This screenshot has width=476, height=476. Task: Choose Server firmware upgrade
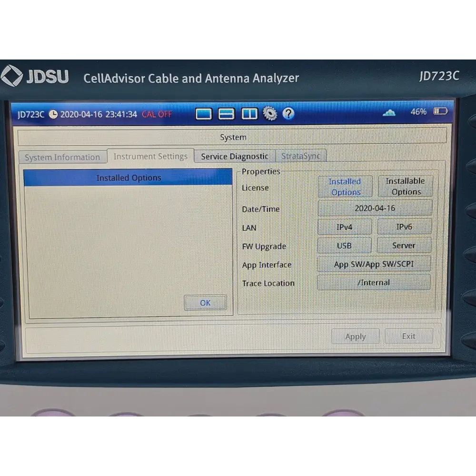(404, 245)
